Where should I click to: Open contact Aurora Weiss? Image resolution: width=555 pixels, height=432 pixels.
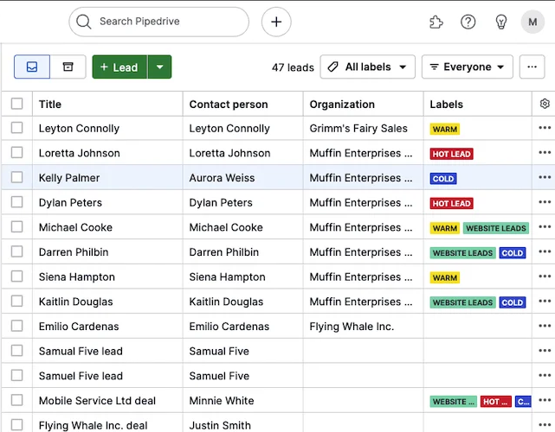[222, 178]
